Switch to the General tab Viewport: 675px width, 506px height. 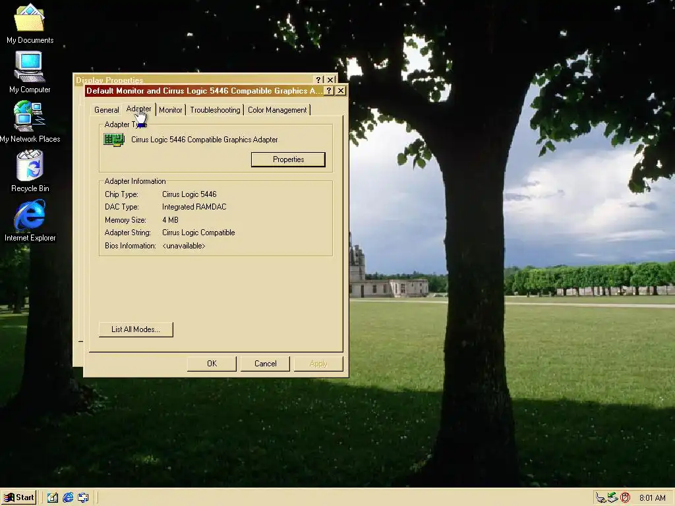point(106,110)
